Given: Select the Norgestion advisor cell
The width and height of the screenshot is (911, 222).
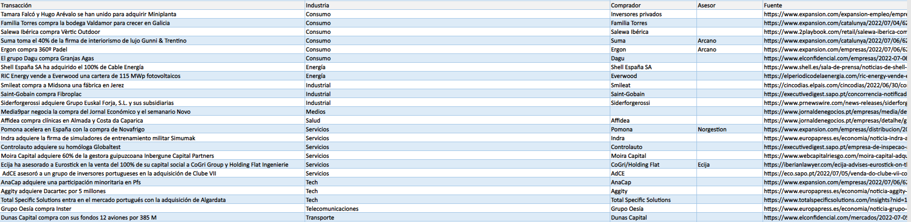Looking at the screenshot, I should (730, 129).
